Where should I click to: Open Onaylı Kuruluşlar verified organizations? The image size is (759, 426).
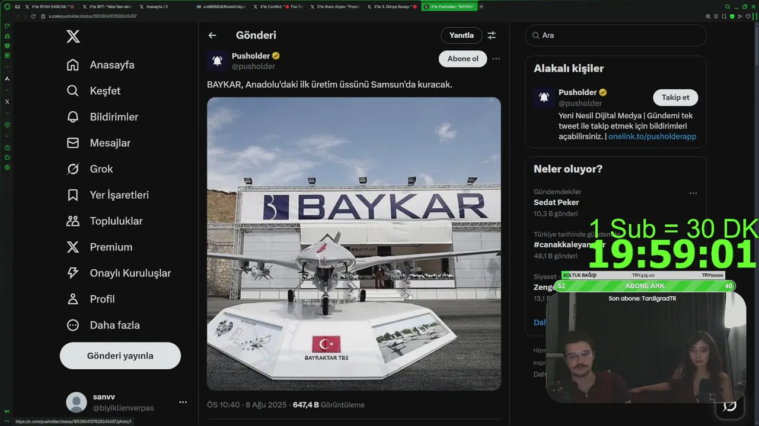(x=119, y=273)
